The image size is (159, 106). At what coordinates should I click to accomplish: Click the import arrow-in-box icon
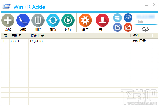(117, 27)
